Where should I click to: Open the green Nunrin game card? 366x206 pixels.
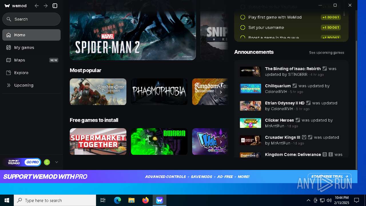click(159, 141)
